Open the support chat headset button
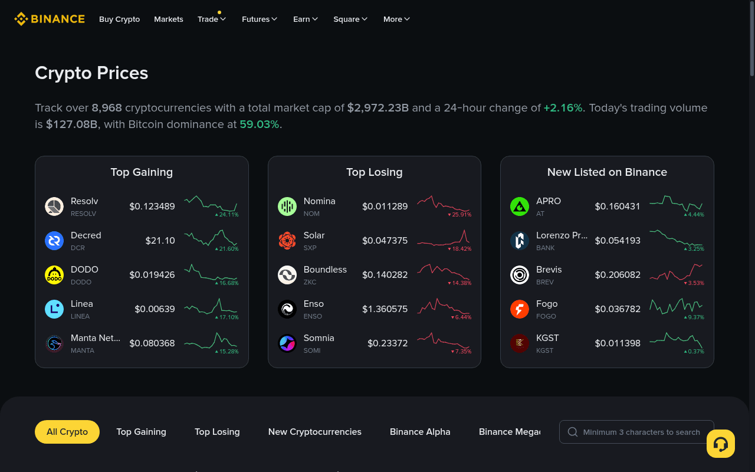 point(721,444)
